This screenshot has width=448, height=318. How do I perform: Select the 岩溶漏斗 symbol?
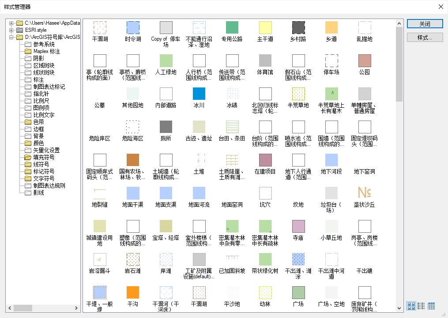click(x=100, y=259)
